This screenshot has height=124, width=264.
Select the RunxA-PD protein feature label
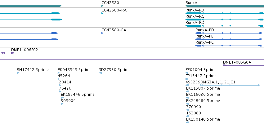(204, 30)
